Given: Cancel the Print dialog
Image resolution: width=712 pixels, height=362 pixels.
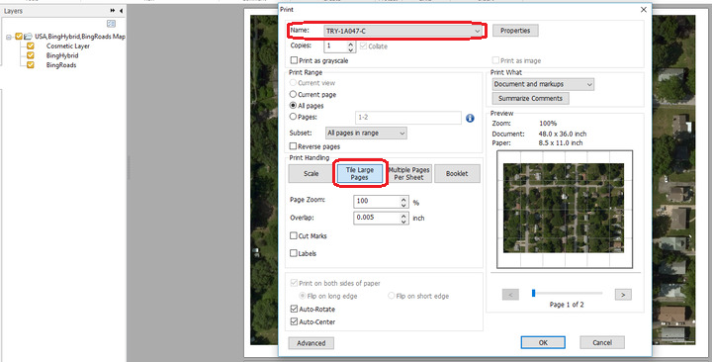Looking at the screenshot, I should (x=602, y=342).
